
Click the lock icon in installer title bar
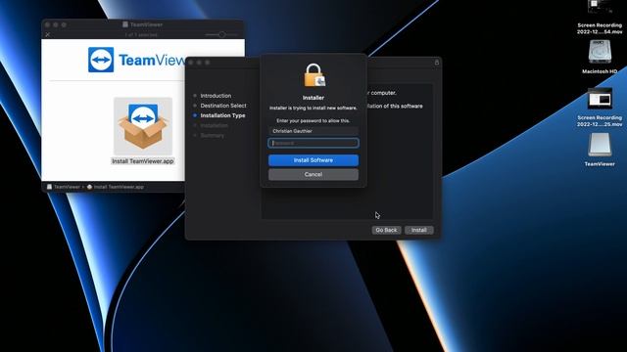coord(437,63)
